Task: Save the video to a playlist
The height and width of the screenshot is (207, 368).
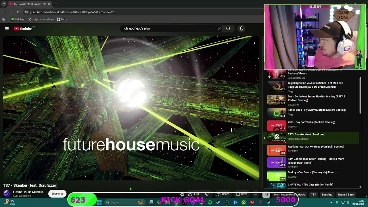Action: coord(241,194)
